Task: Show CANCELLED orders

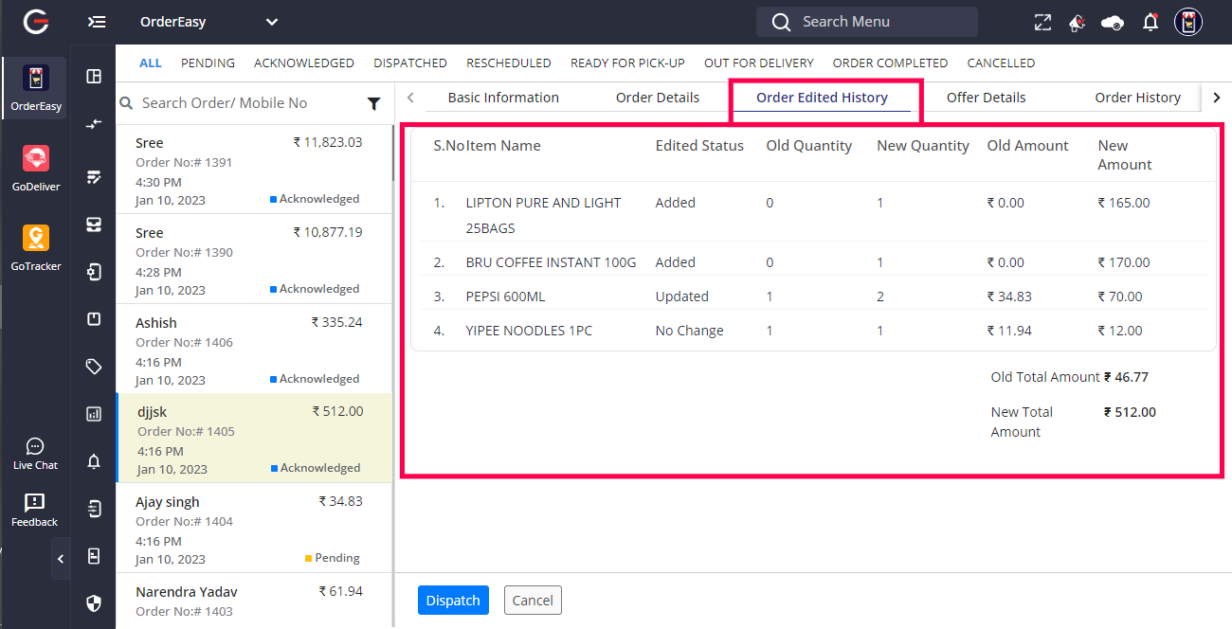Action: point(1001,63)
